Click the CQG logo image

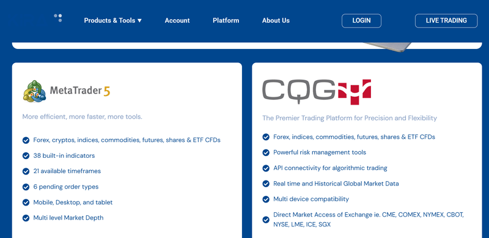point(317,92)
